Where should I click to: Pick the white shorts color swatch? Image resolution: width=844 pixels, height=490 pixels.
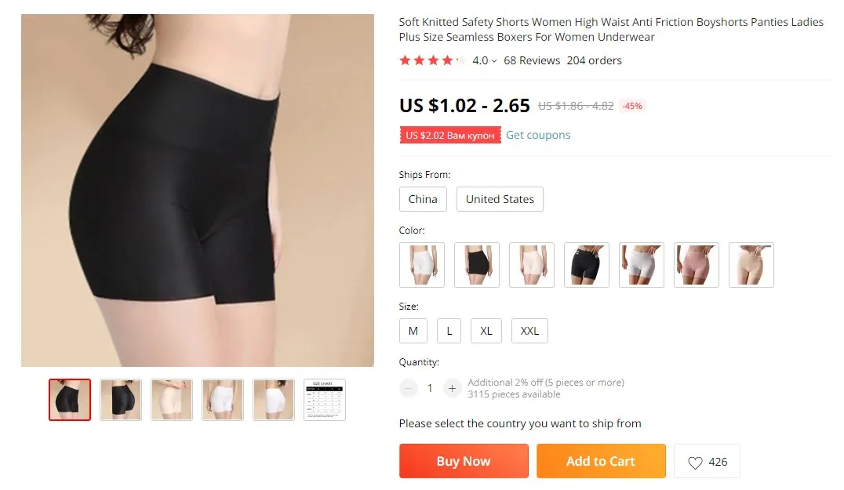[x=422, y=265]
